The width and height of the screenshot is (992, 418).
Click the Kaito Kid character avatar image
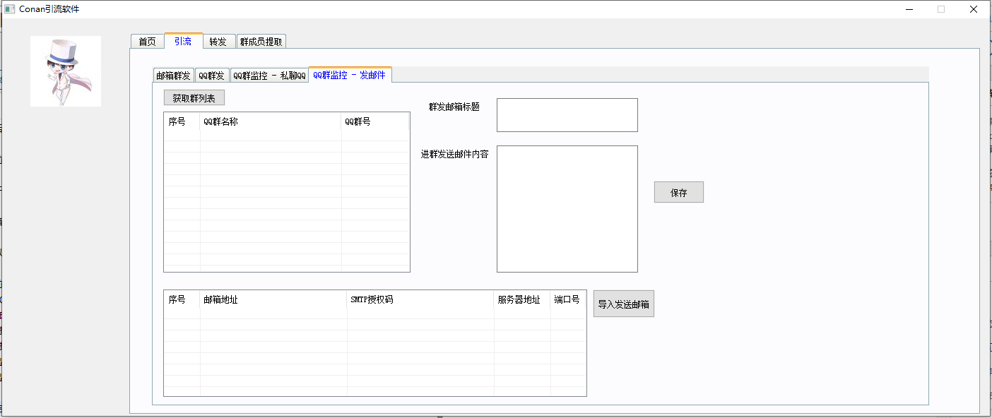point(65,71)
